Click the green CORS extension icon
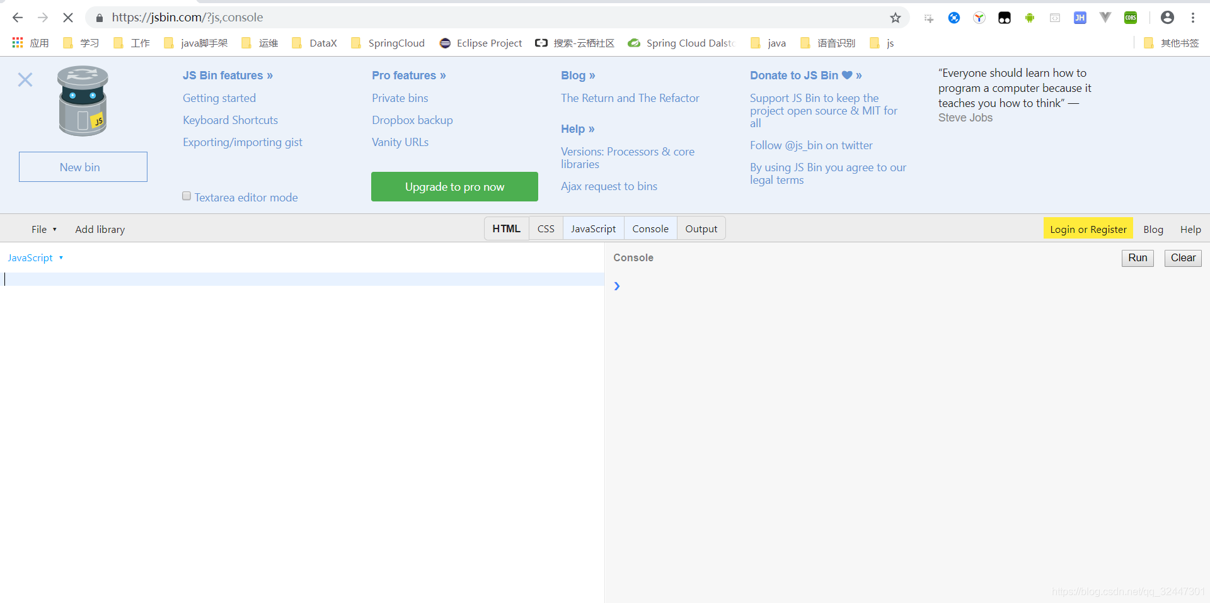This screenshot has height=603, width=1210. [1131, 18]
